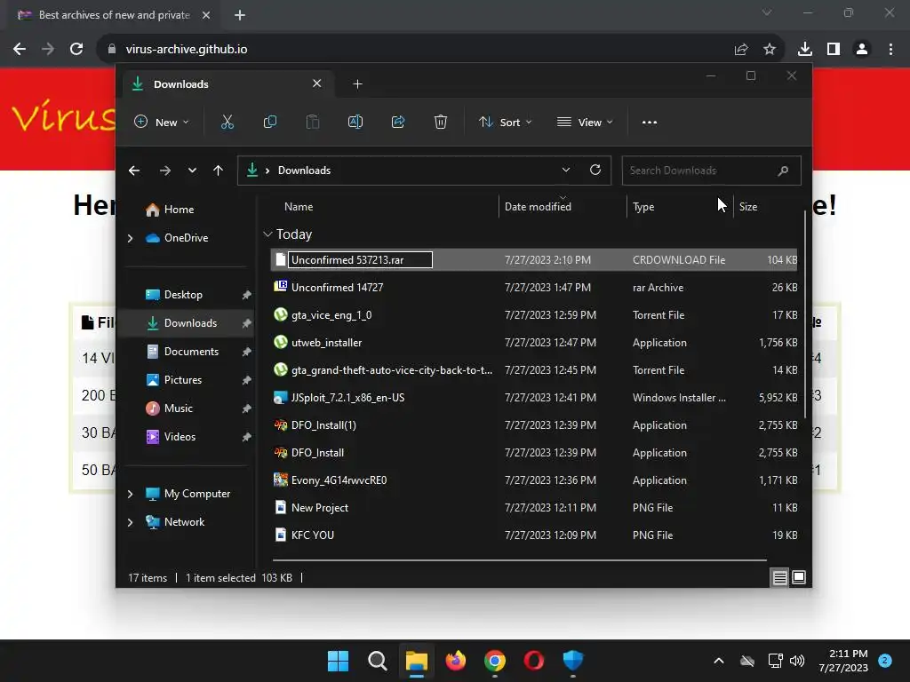The width and height of the screenshot is (910, 682).
Task: Sort by the Size column header
Action: [747, 206]
